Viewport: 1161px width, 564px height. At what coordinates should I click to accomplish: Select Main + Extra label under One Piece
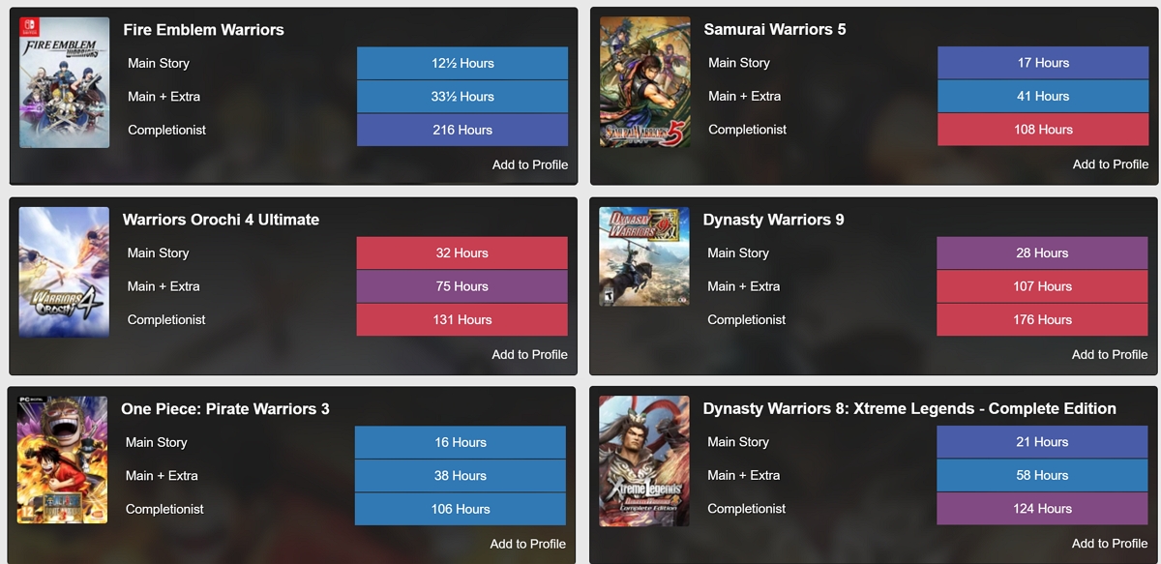162,476
